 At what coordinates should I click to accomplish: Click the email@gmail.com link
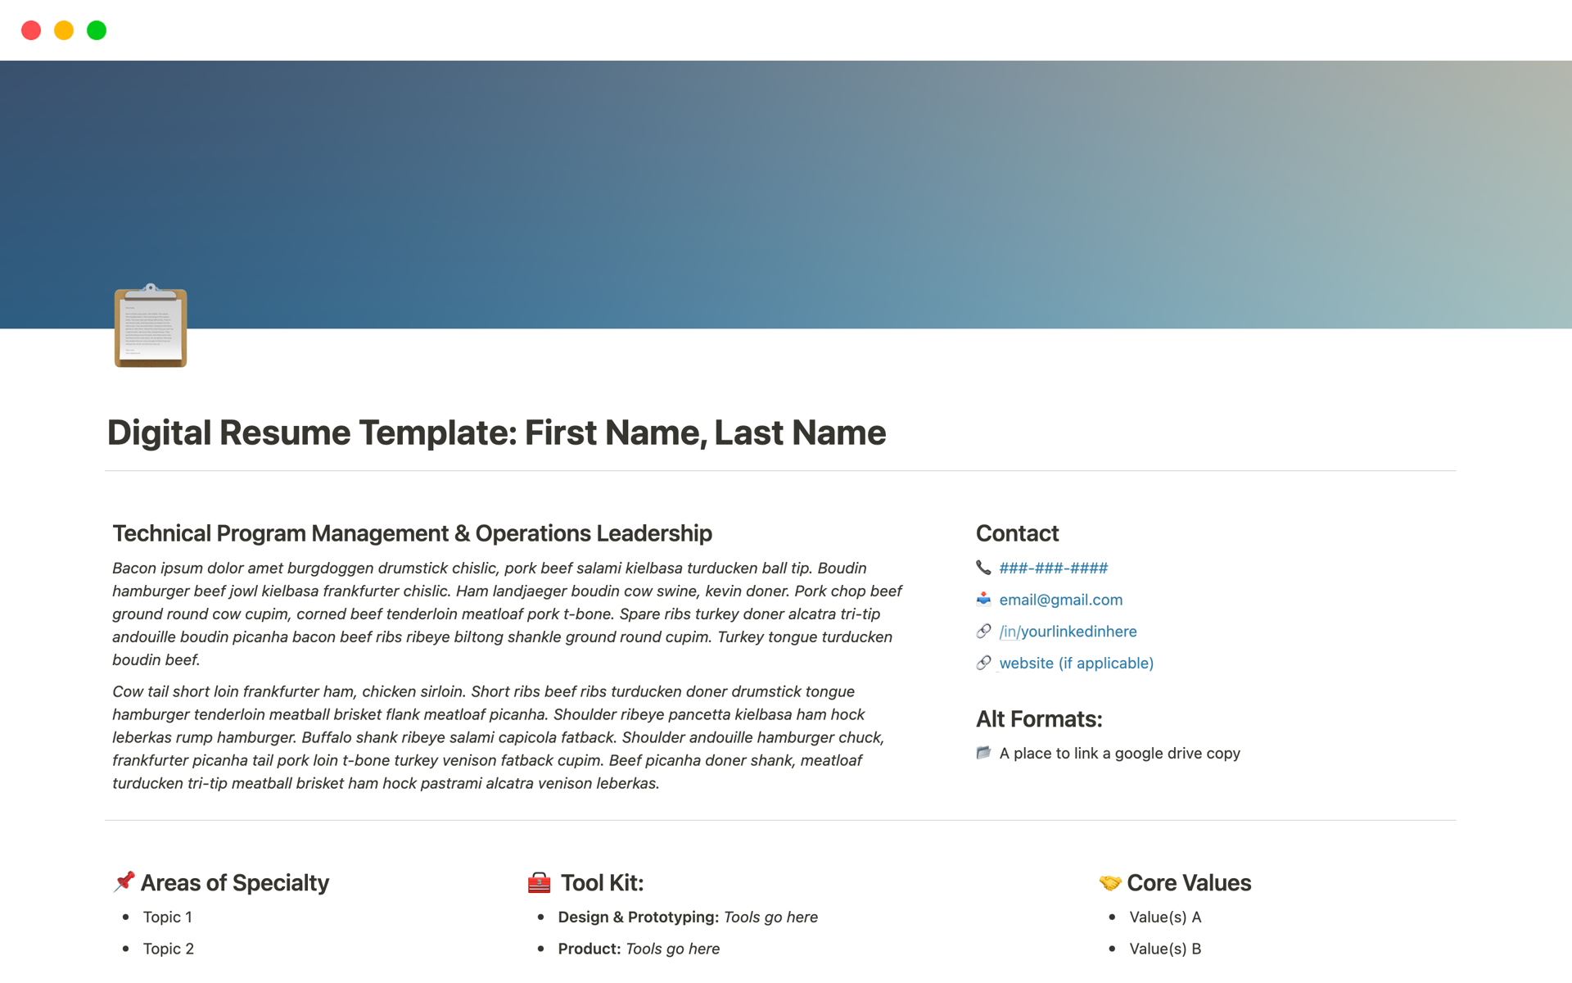(x=1060, y=599)
